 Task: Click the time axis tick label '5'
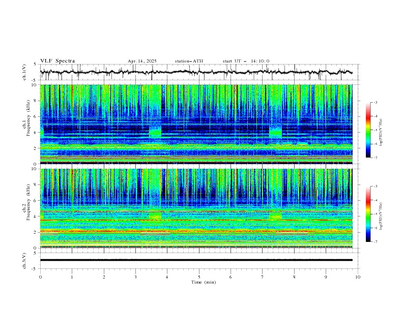click(199, 277)
